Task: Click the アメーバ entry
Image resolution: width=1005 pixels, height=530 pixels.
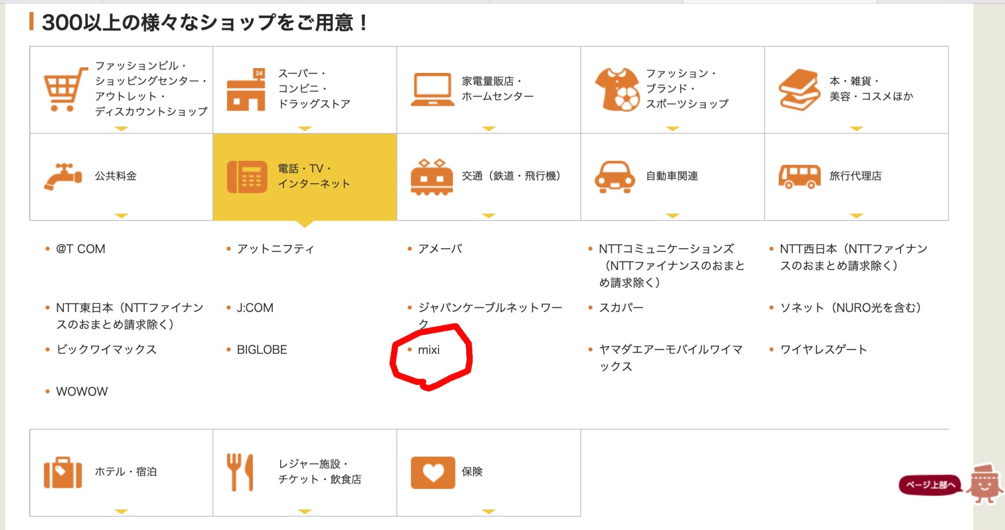Action: (x=440, y=249)
